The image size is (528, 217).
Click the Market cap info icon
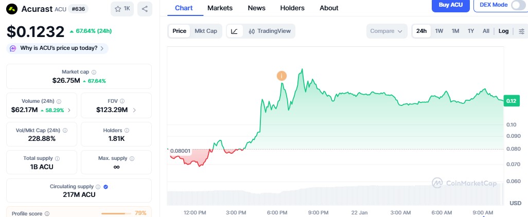[x=94, y=72]
